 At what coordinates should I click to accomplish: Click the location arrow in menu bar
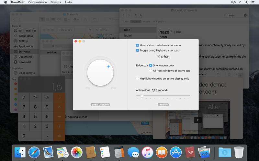coord(240,2)
